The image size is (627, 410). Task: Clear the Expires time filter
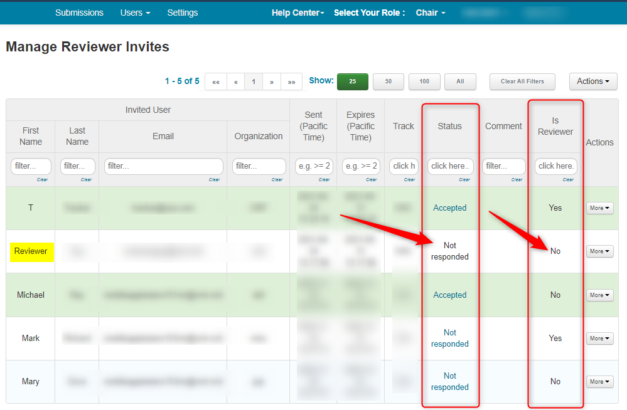tap(371, 180)
